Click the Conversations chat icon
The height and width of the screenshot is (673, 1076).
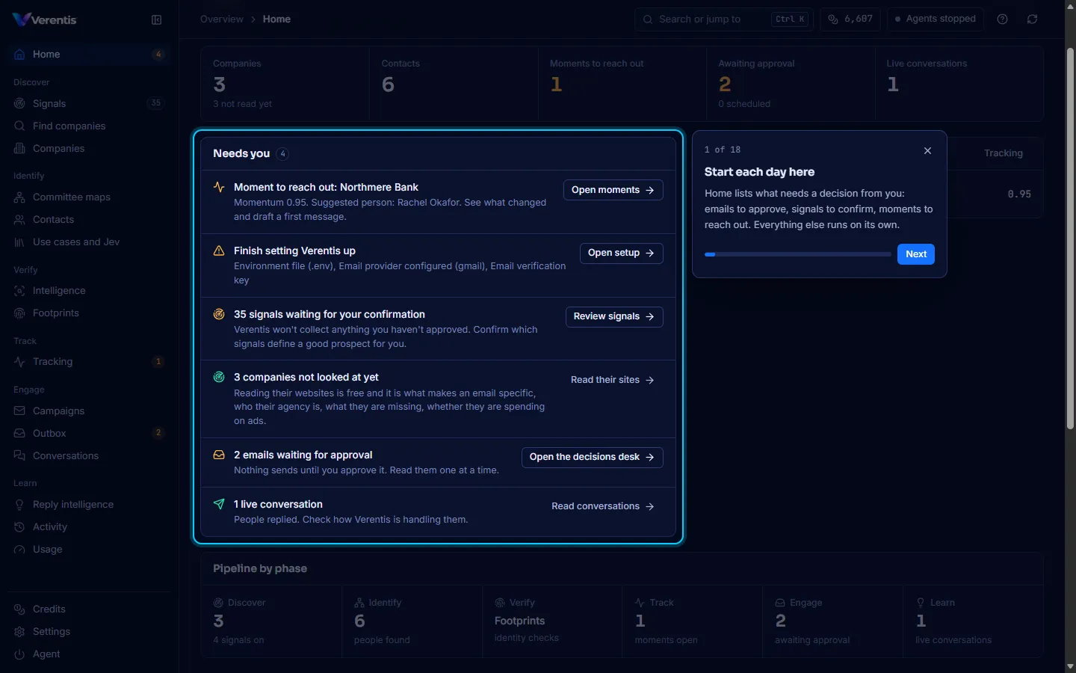pos(19,456)
